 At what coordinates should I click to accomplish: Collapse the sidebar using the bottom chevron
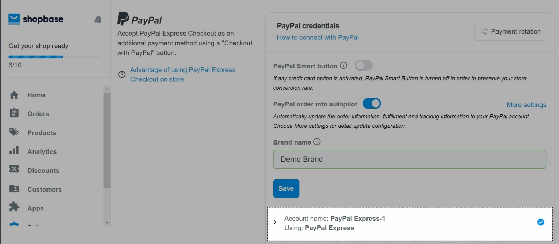pyautogui.click(x=107, y=222)
